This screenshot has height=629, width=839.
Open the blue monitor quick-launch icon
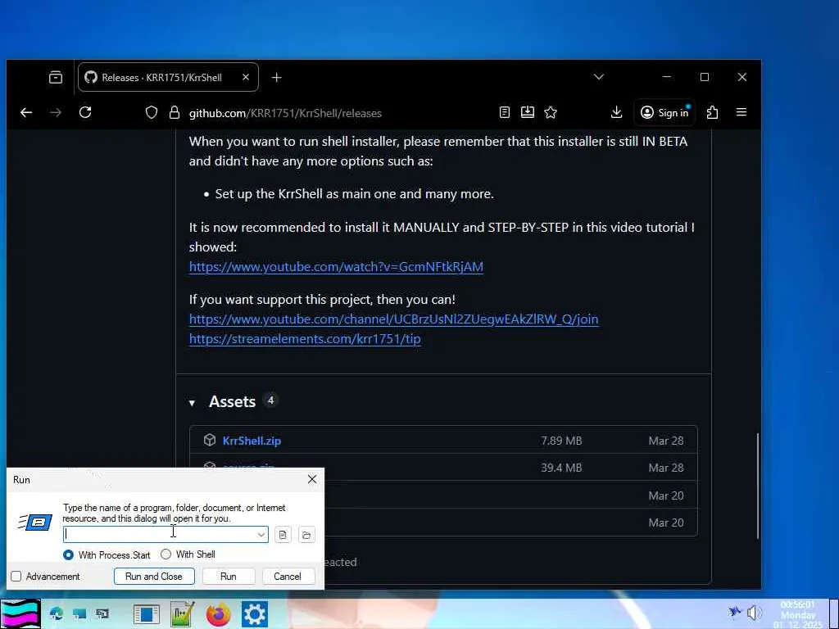point(79,614)
